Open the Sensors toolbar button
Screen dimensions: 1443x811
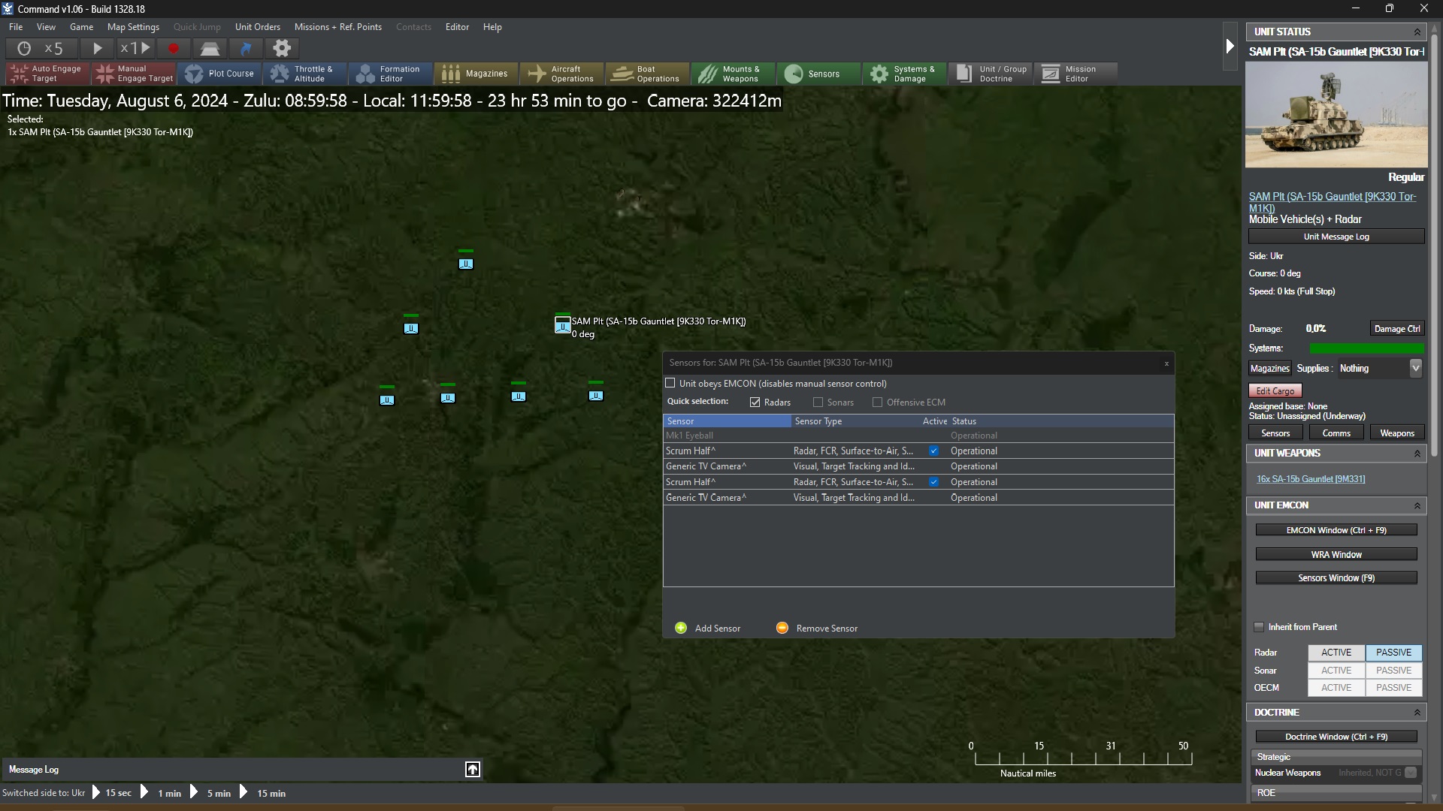click(x=819, y=74)
